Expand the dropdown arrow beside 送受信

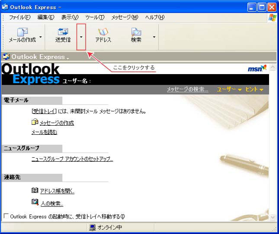tap(81, 37)
